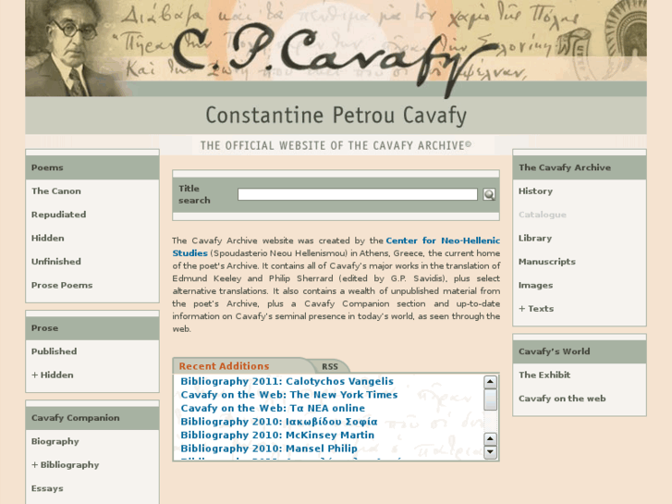The image size is (672, 504).
Task: Open The Canon poems section
Action: (x=56, y=191)
